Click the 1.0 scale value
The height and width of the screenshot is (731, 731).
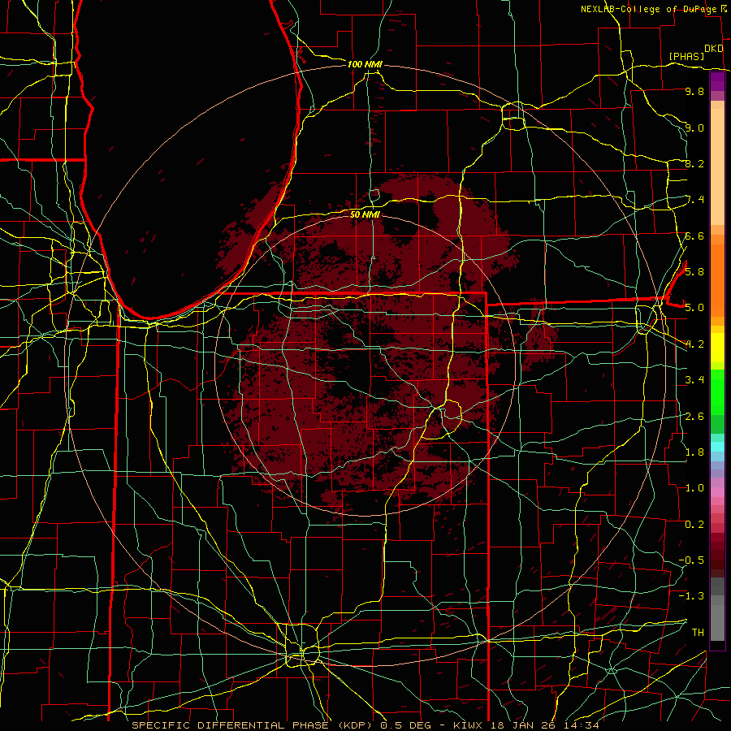[x=694, y=488]
